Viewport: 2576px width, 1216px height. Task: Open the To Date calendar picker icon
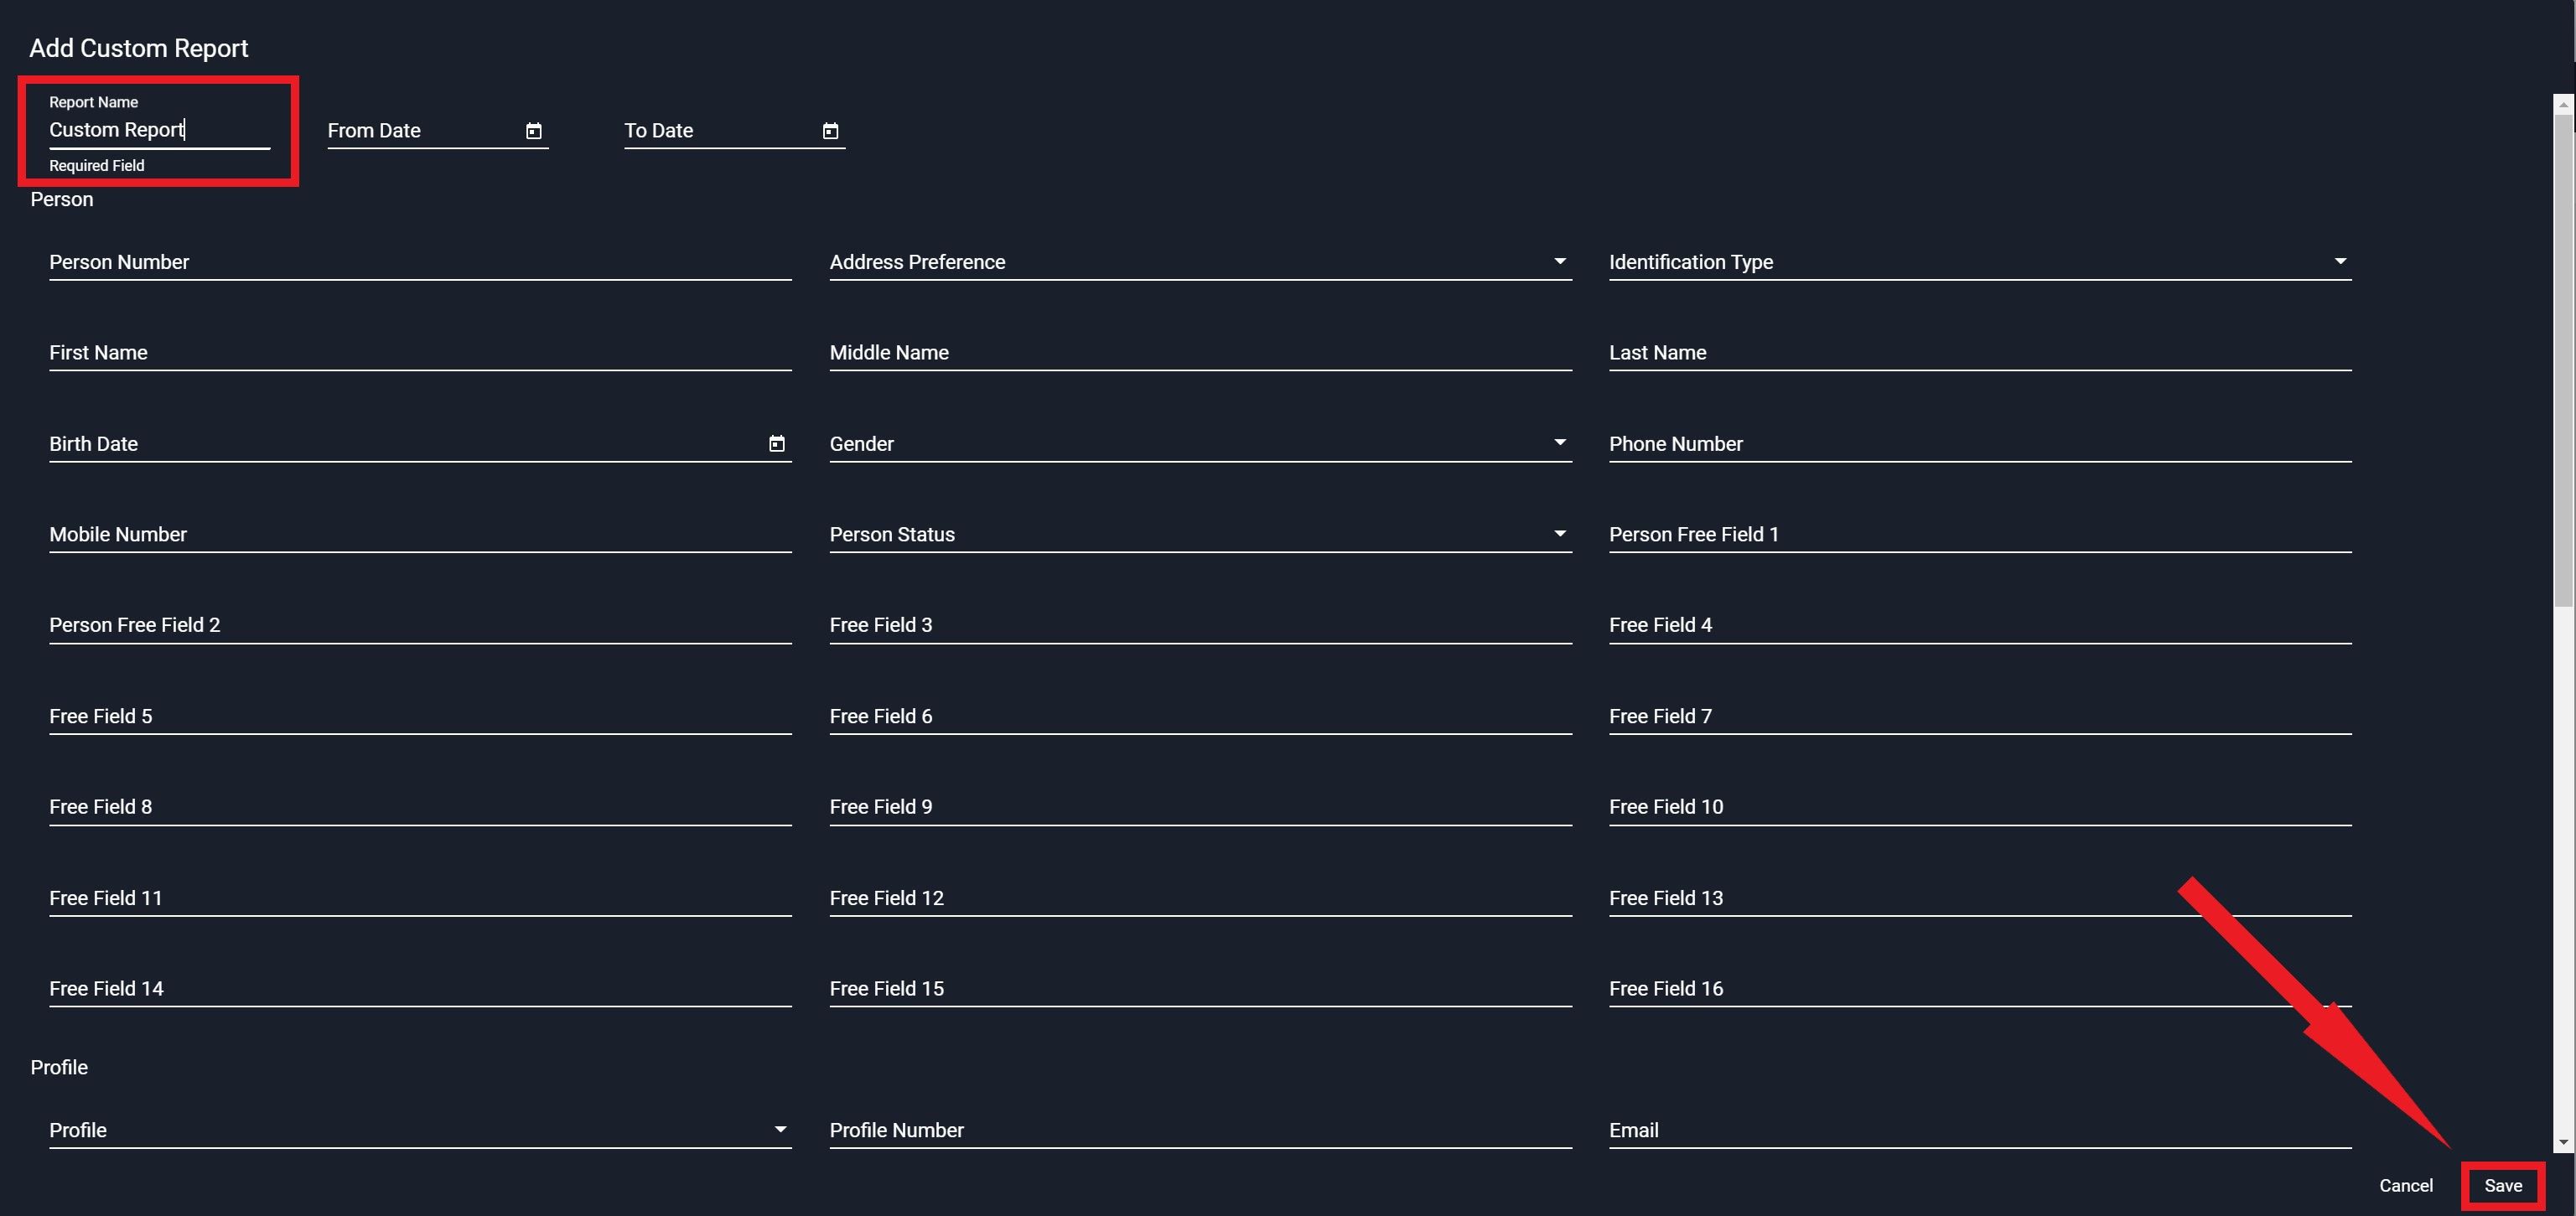830,131
